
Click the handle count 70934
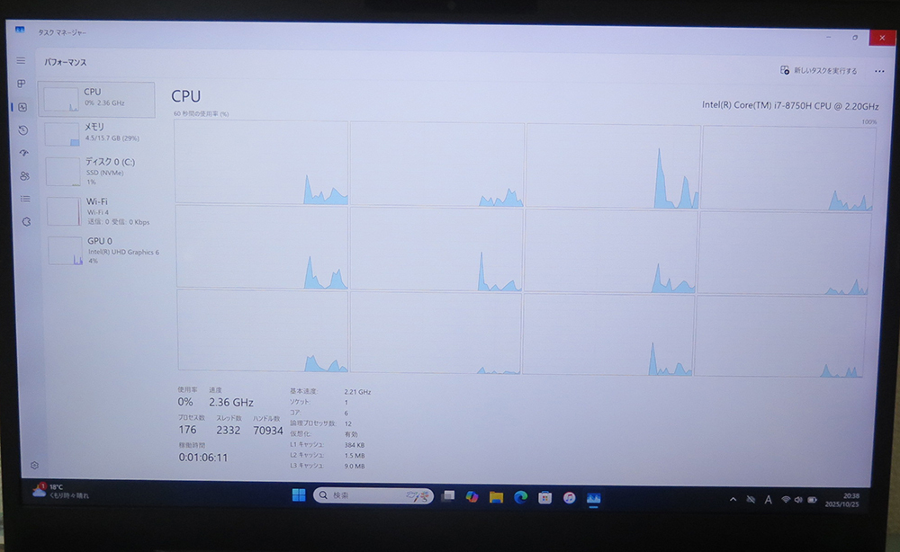(268, 431)
